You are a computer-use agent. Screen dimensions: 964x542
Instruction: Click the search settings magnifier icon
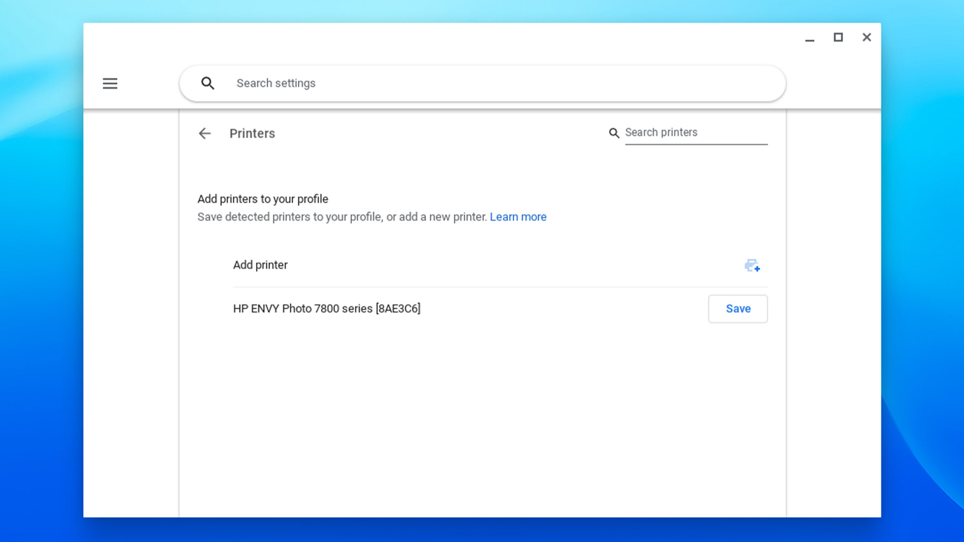pyautogui.click(x=207, y=83)
